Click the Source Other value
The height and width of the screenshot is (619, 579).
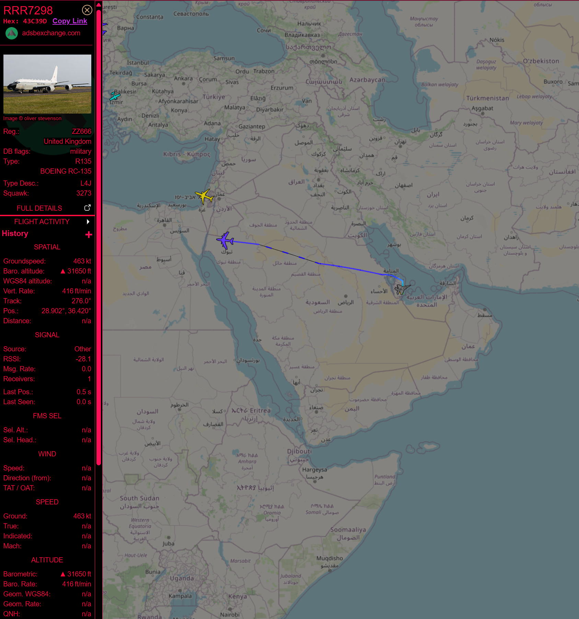coord(83,349)
